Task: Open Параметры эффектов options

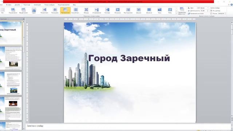Action: [x=182, y=11]
